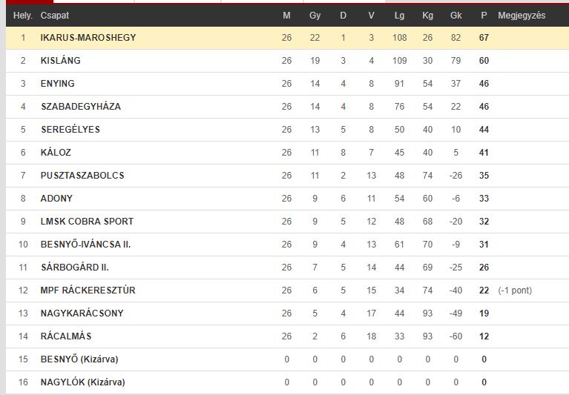
Task: Click the KÁLOZ team name
Action: point(56,153)
